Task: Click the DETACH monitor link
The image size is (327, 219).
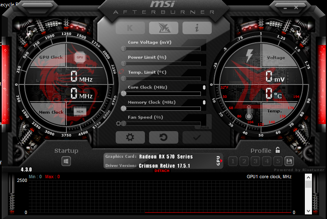Action: [162, 171]
